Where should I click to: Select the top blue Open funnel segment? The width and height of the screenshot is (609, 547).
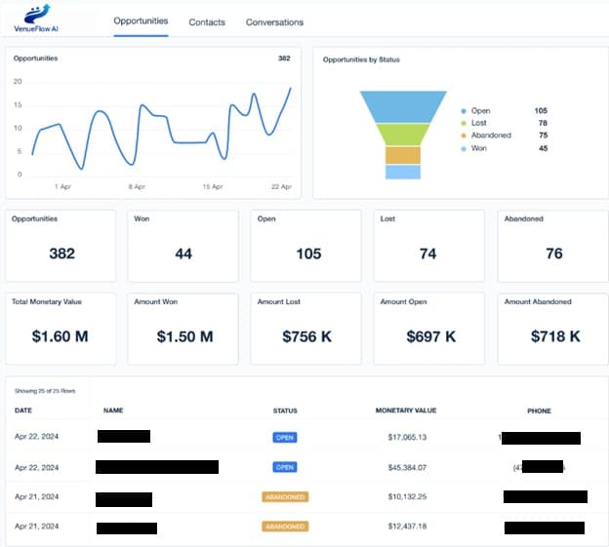tap(403, 106)
